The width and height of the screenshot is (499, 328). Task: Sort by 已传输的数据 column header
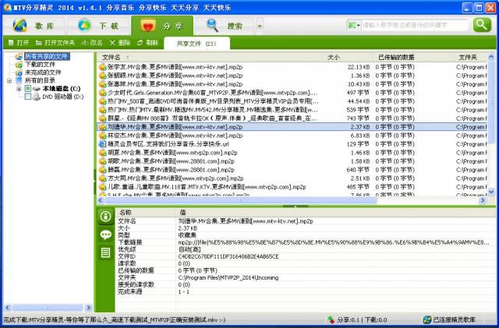pos(412,58)
